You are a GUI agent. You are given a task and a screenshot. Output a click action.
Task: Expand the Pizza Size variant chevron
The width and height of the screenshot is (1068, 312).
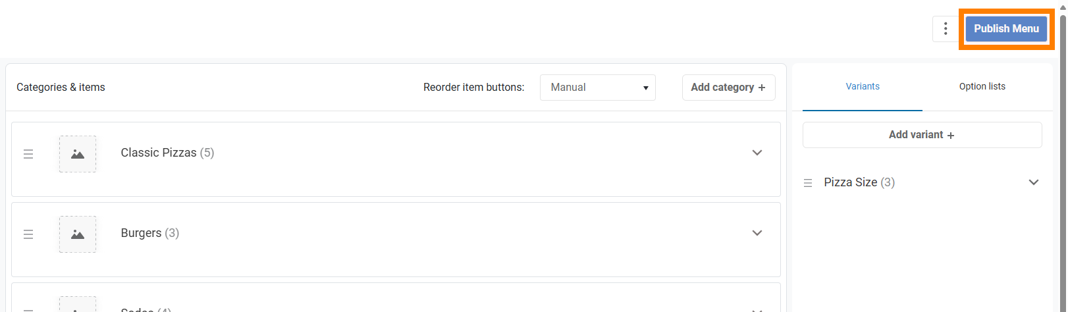tap(1034, 182)
